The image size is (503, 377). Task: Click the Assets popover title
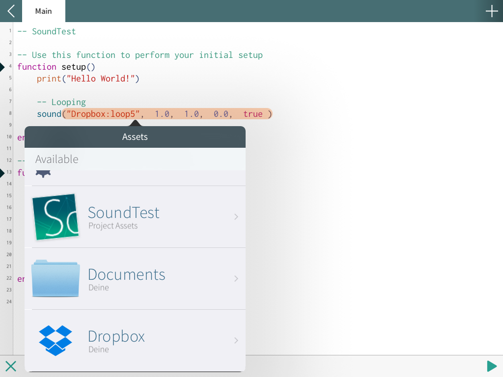(x=135, y=137)
